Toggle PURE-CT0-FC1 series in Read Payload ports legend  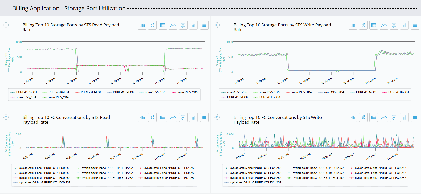[x=56, y=92]
